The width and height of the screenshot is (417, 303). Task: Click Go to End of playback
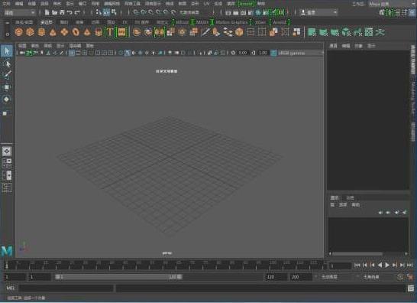tap(410, 265)
